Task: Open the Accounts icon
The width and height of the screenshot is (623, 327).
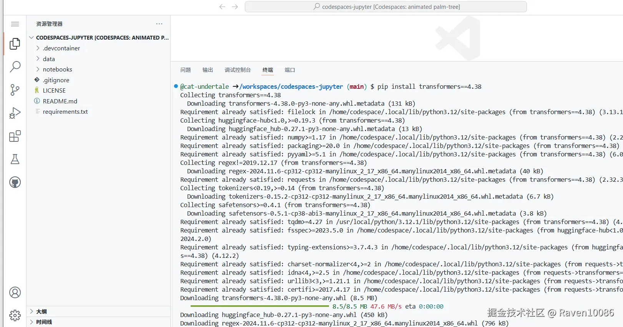Action: (15, 292)
